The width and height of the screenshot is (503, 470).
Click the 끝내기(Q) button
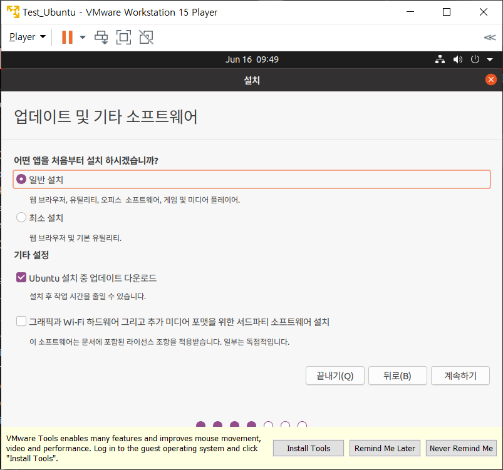coord(335,375)
